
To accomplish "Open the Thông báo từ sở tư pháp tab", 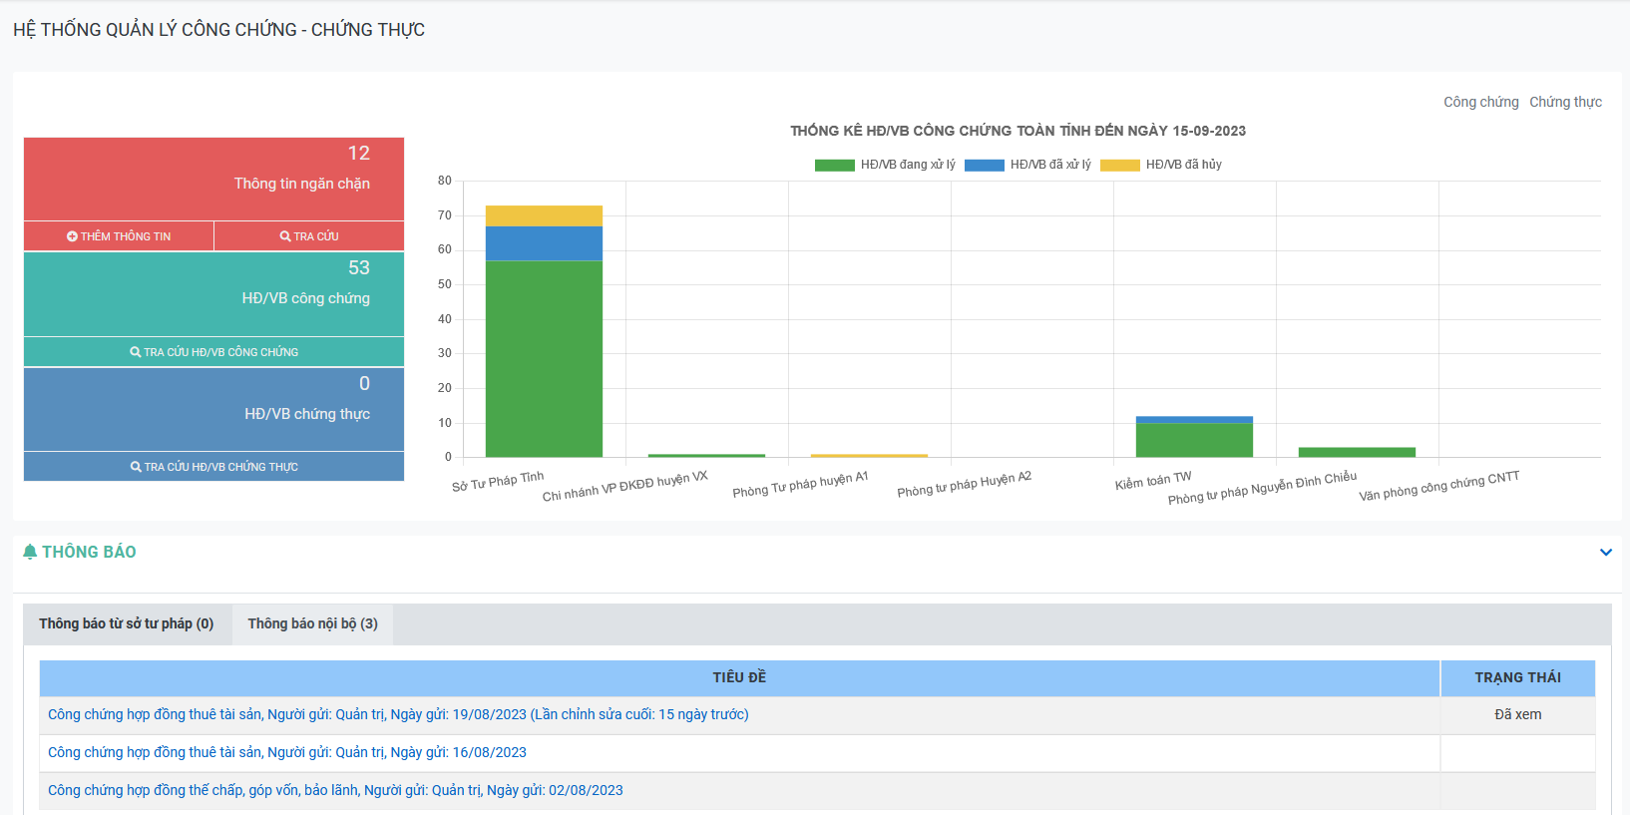I will (127, 623).
